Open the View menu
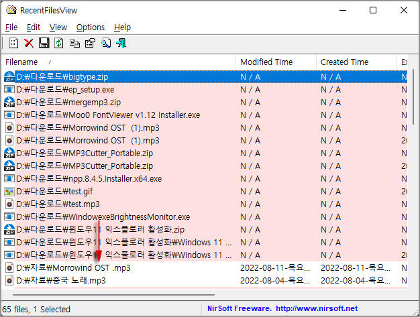Image resolution: width=420 pixels, height=317 pixels. click(x=58, y=27)
